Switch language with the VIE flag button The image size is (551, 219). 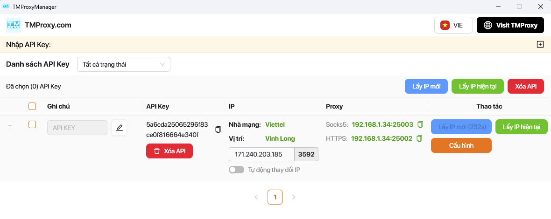coord(453,25)
